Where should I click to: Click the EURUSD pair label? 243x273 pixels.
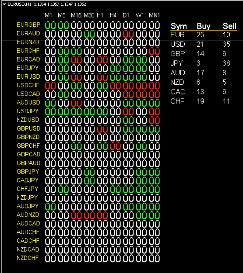coord(28,76)
